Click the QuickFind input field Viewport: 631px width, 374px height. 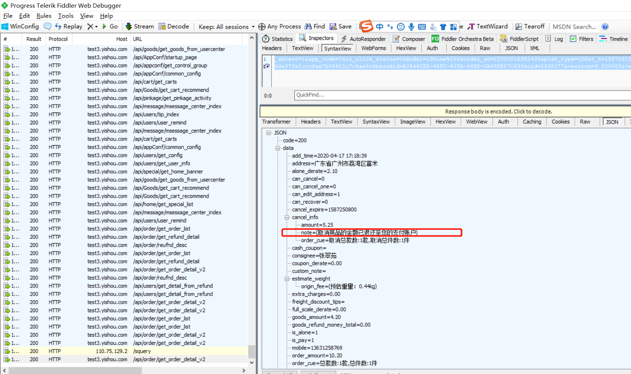(462, 95)
